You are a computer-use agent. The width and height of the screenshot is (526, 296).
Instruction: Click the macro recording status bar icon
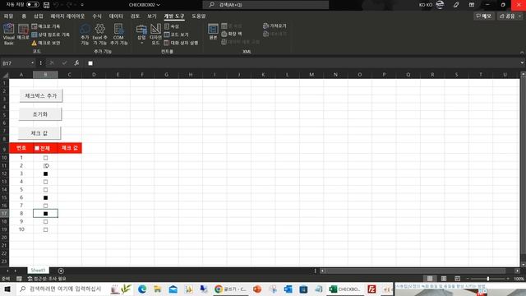pyautogui.click(x=19, y=279)
